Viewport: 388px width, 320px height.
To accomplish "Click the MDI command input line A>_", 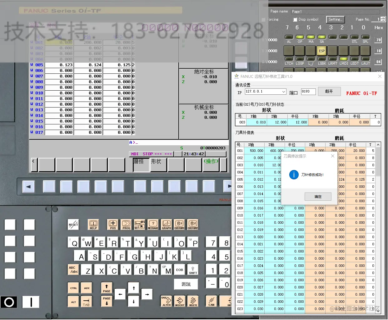I will (179, 142).
